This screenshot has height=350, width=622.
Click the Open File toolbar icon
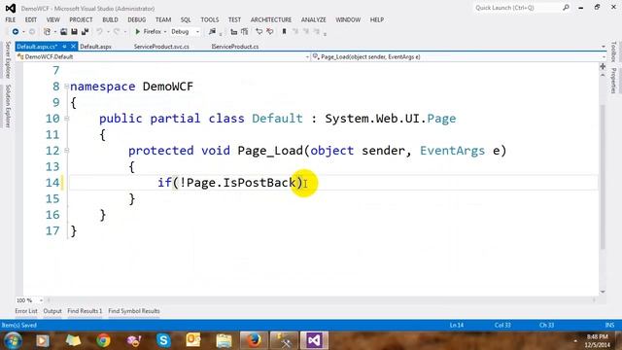[63, 31]
